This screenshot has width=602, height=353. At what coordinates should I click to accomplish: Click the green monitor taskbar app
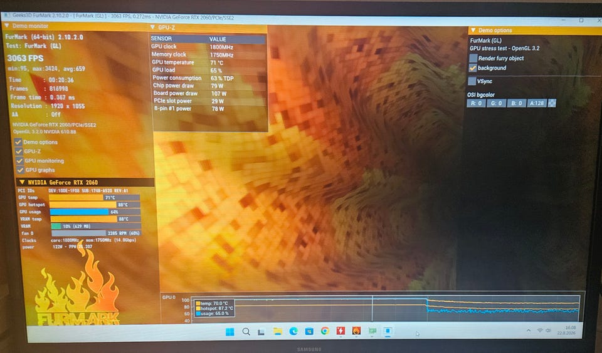tap(372, 330)
